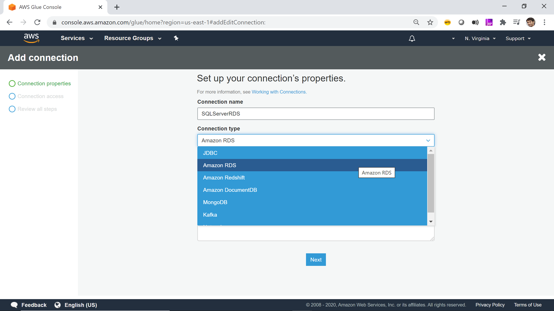
Task: Click the browser zoom magnifier icon
Action: click(x=416, y=22)
